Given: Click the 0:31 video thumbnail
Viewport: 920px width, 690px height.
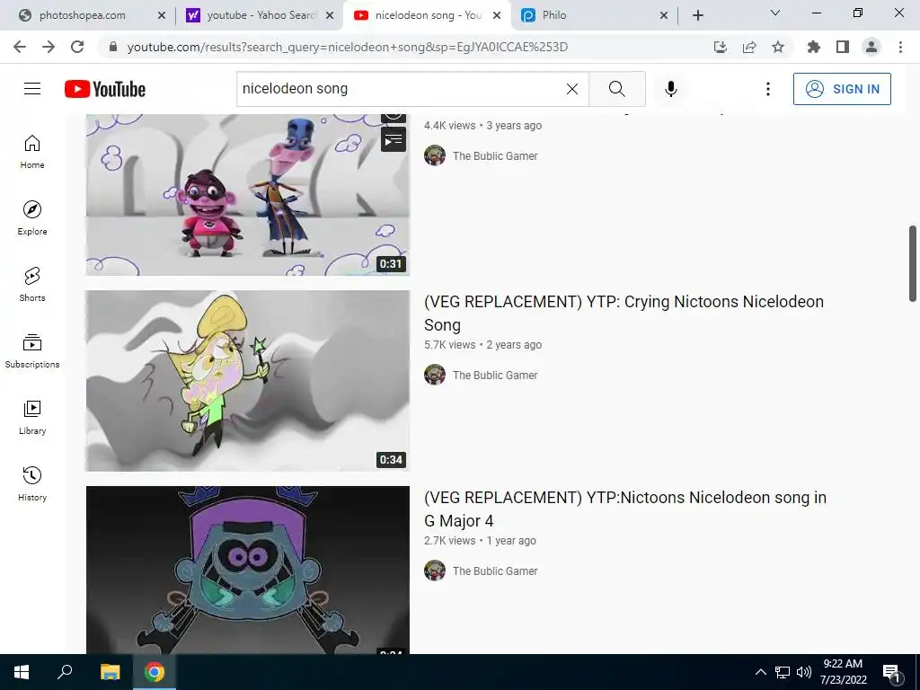Looking at the screenshot, I should click(248, 195).
